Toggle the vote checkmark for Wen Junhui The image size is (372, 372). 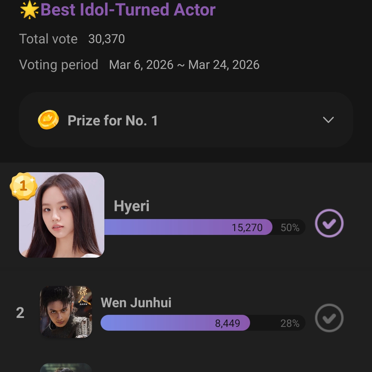click(x=329, y=318)
